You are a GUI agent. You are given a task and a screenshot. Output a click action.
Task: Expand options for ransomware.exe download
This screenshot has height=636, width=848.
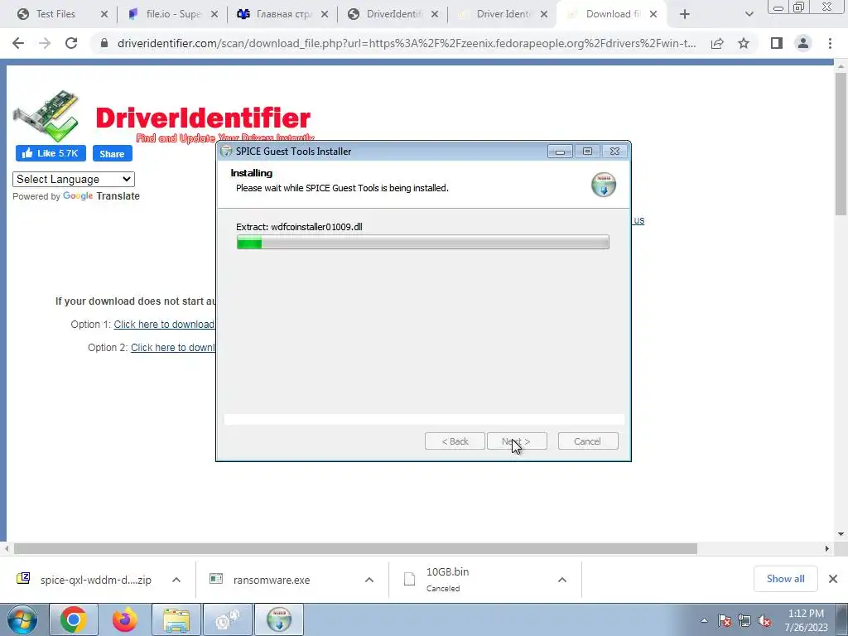(x=369, y=580)
